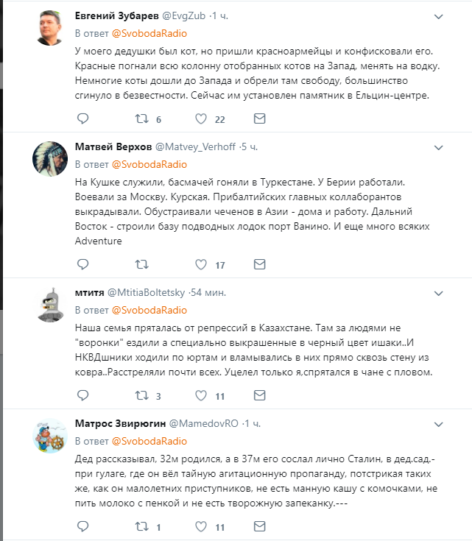Open chevron menu on Матрос Звирюгин's tweet

pyautogui.click(x=439, y=425)
